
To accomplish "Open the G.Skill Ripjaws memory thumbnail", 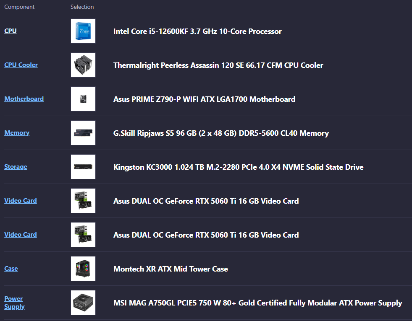I will point(83,133).
